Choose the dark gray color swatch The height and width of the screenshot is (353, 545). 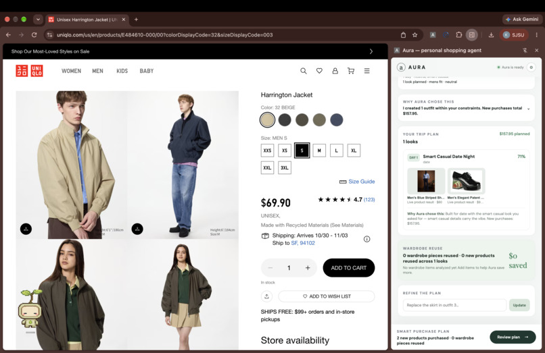(285, 119)
